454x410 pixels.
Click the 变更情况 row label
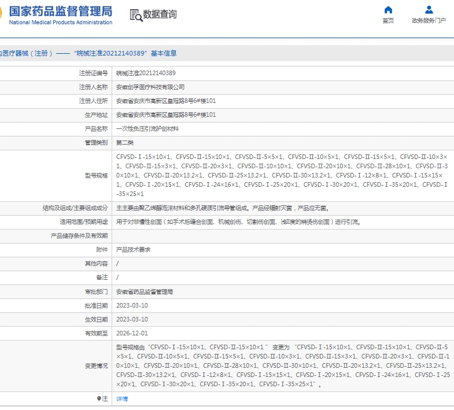[96, 366]
